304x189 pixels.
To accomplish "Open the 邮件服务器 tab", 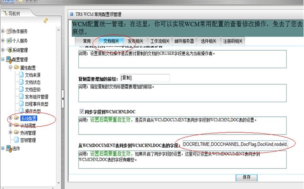I will pyautogui.click(x=184, y=41).
